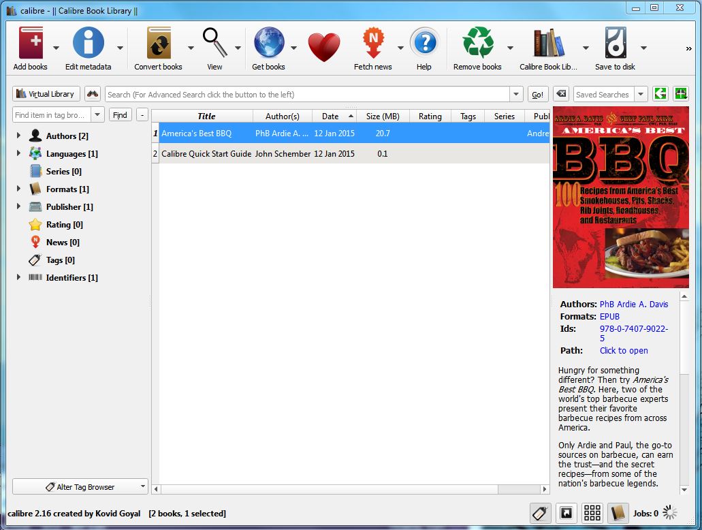Open the Calibre Book Library switcher

tap(548, 42)
